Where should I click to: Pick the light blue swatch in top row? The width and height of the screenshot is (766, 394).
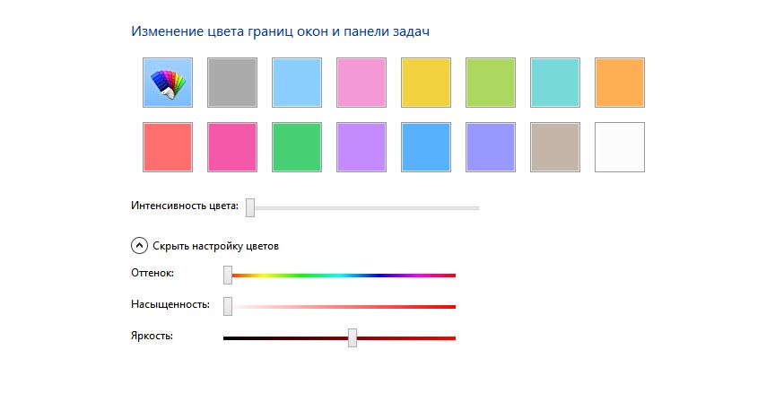297,83
